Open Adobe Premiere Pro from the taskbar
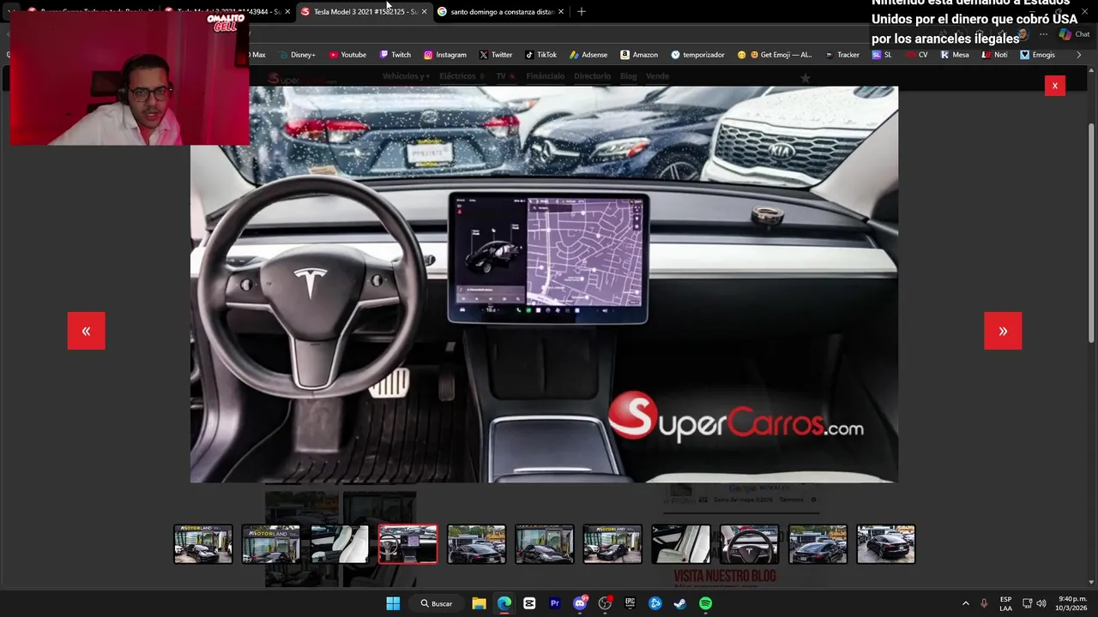This screenshot has width=1098, height=617. click(x=554, y=603)
